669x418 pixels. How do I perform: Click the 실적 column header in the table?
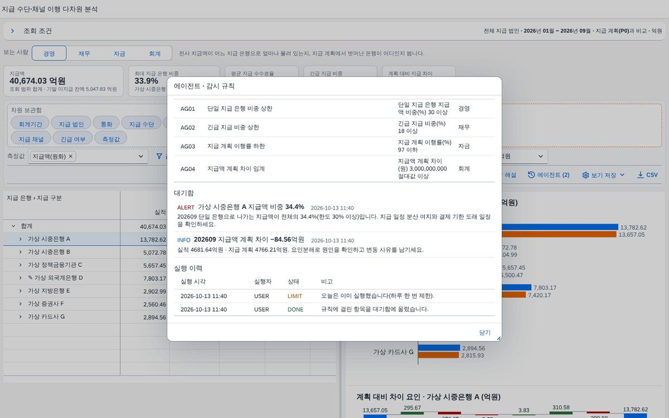160,212
